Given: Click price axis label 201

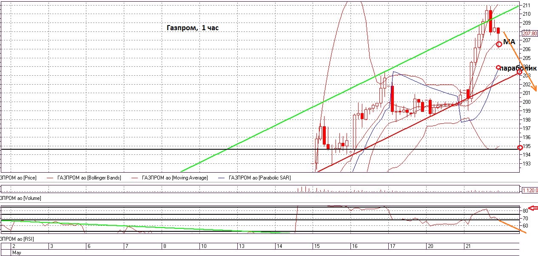Looking at the screenshot, I should point(527,93).
